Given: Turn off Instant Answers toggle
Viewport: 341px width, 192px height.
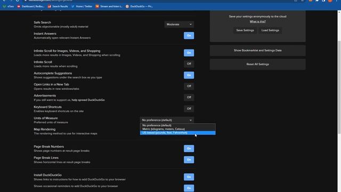Looking at the screenshot, I should [x=189, y=36].
